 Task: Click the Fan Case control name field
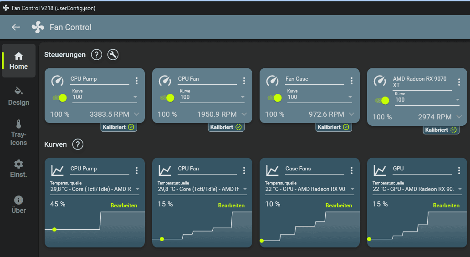coord(315,79)
